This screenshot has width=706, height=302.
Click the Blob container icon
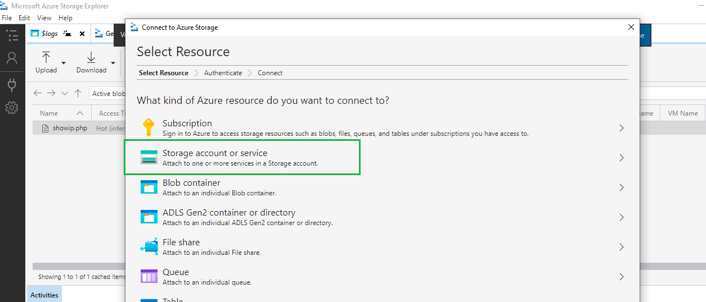pos(149,187)
